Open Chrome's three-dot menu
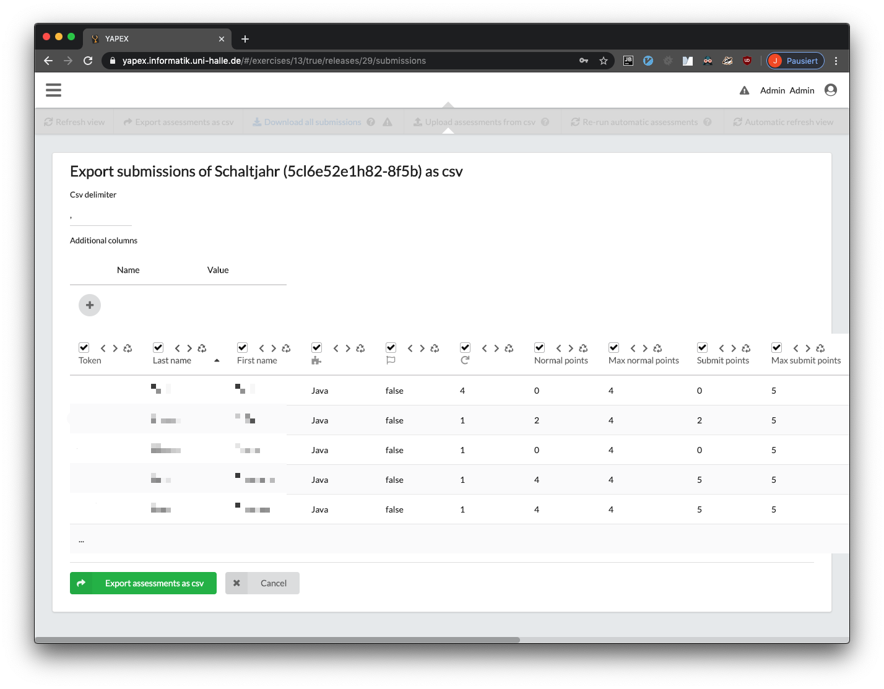 click(x=836, y=61)
